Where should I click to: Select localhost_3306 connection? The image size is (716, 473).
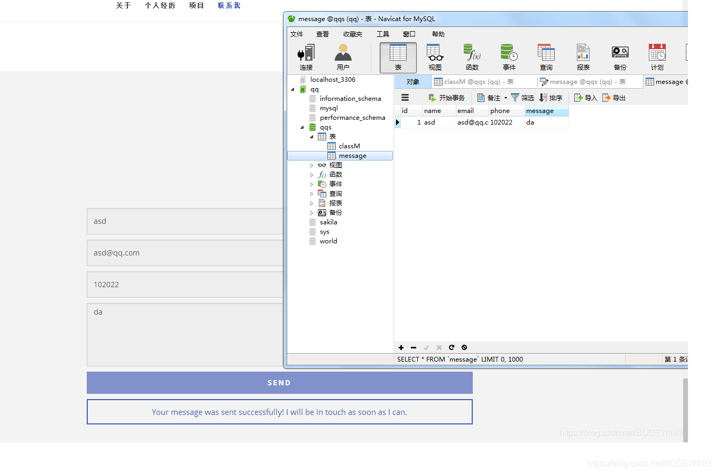(x=333, y=80)
